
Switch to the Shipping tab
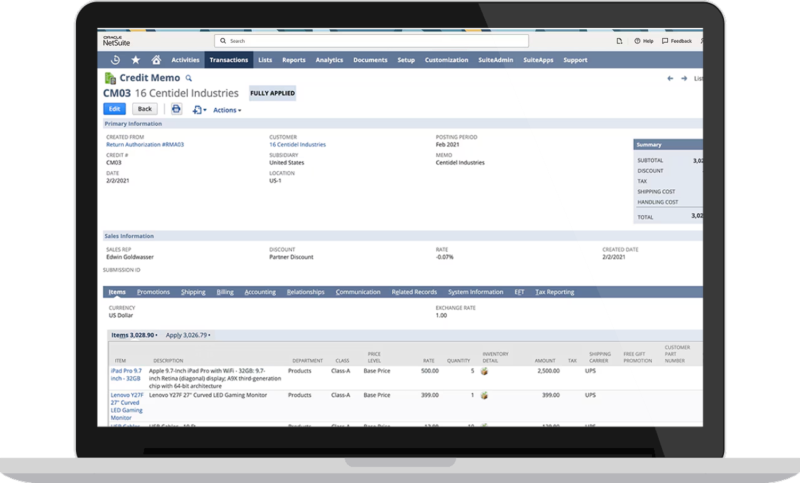(193, 292)
